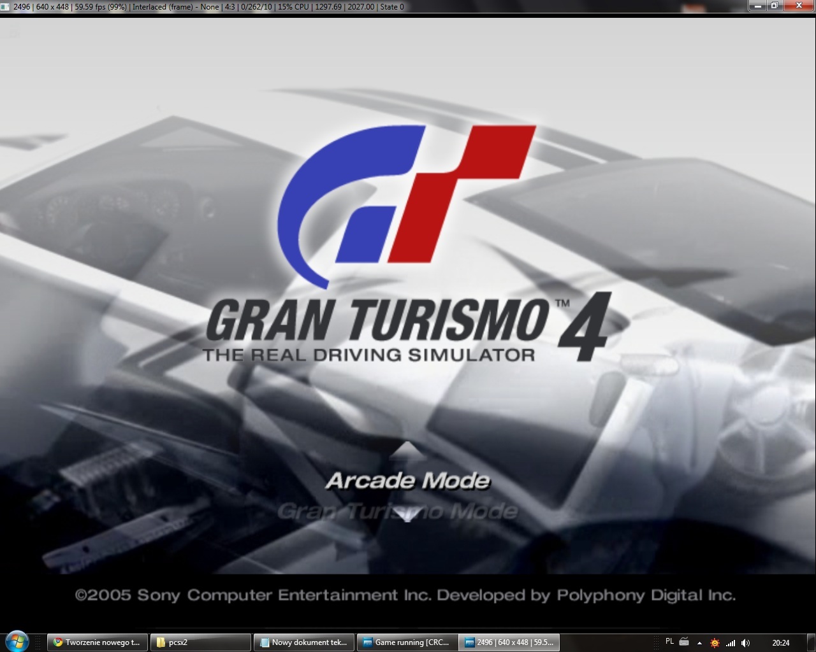Click the up arrow above Arcade Mode
816x652 pixels.
pos(407,450)
